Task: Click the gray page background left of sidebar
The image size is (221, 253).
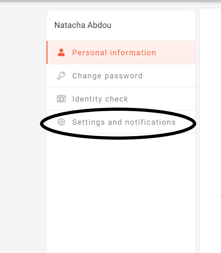Action: pyautogui.click(x=22, y=127)
